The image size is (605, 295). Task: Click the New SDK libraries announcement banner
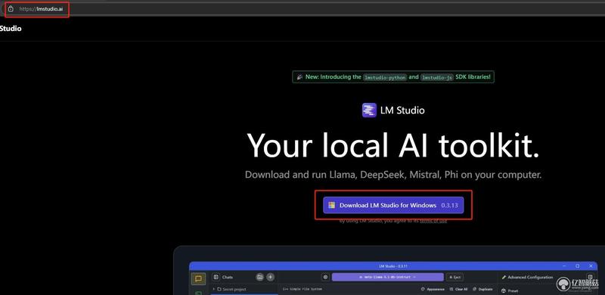[393, 77]
